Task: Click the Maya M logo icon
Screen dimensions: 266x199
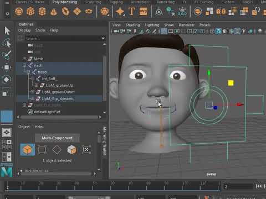Action: (7, 172)
